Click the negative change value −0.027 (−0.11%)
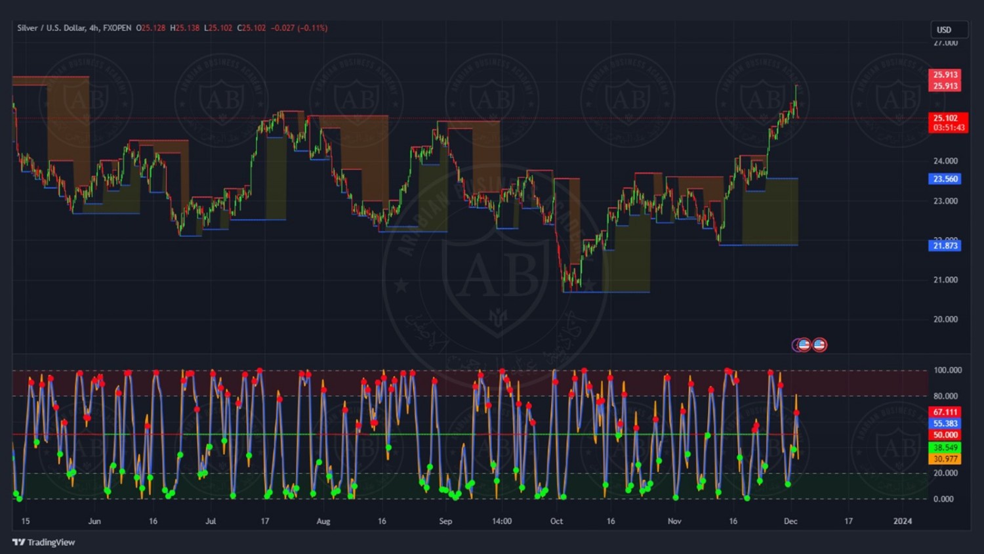Image resolution: width=984 pixels, height=554 pixels. coord(299,28)
